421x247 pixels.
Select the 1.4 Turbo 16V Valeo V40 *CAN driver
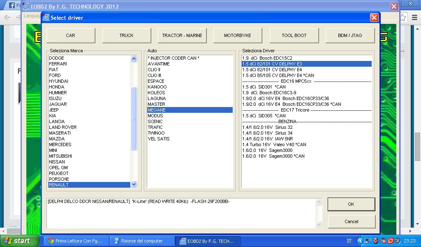(274, 144)
